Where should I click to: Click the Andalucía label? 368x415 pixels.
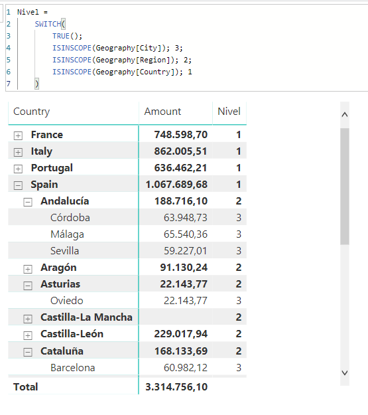(65, 201)
